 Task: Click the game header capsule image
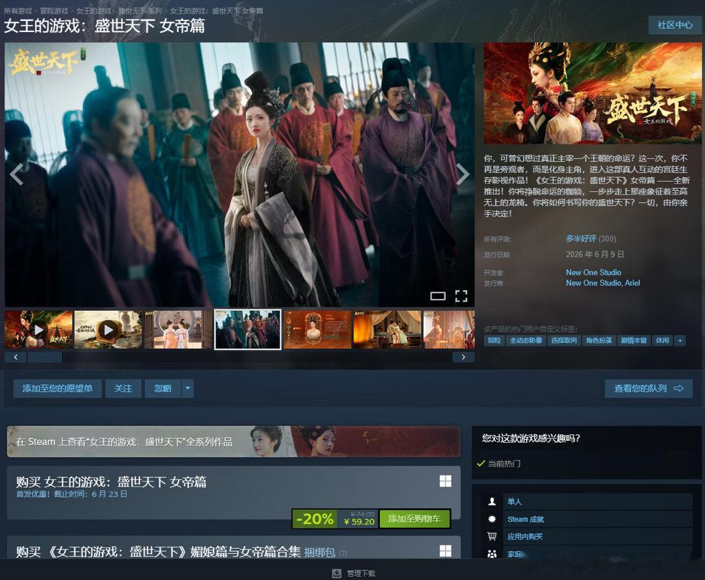pyautogui.click(x=593, y=93)
